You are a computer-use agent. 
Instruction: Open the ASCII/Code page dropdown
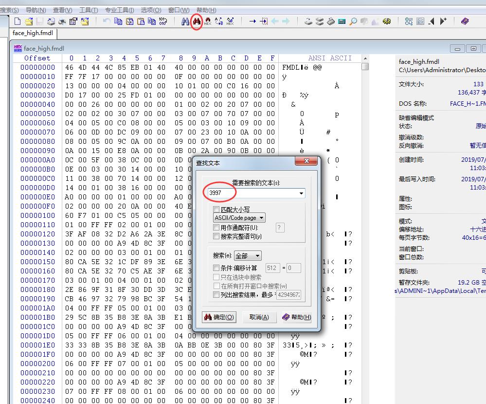click(x=239, y=218)
